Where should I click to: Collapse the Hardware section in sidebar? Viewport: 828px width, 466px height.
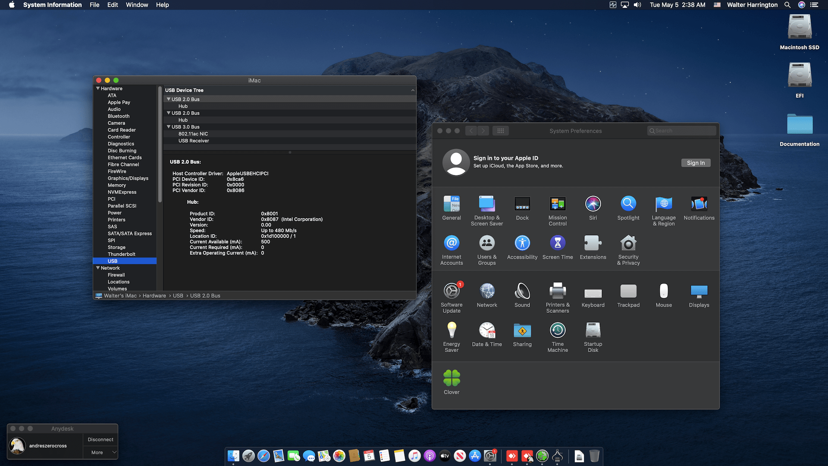click(x=98, y=88)
